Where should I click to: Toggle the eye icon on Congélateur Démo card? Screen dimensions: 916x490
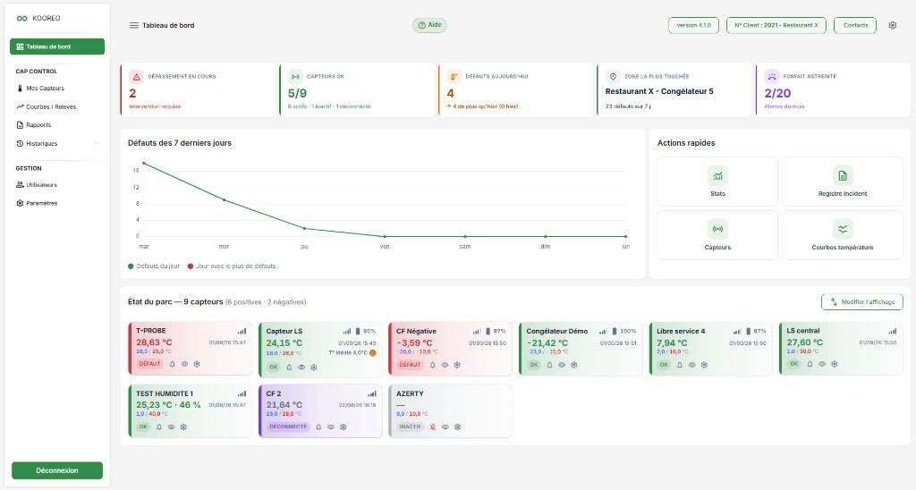click(562, 365)
